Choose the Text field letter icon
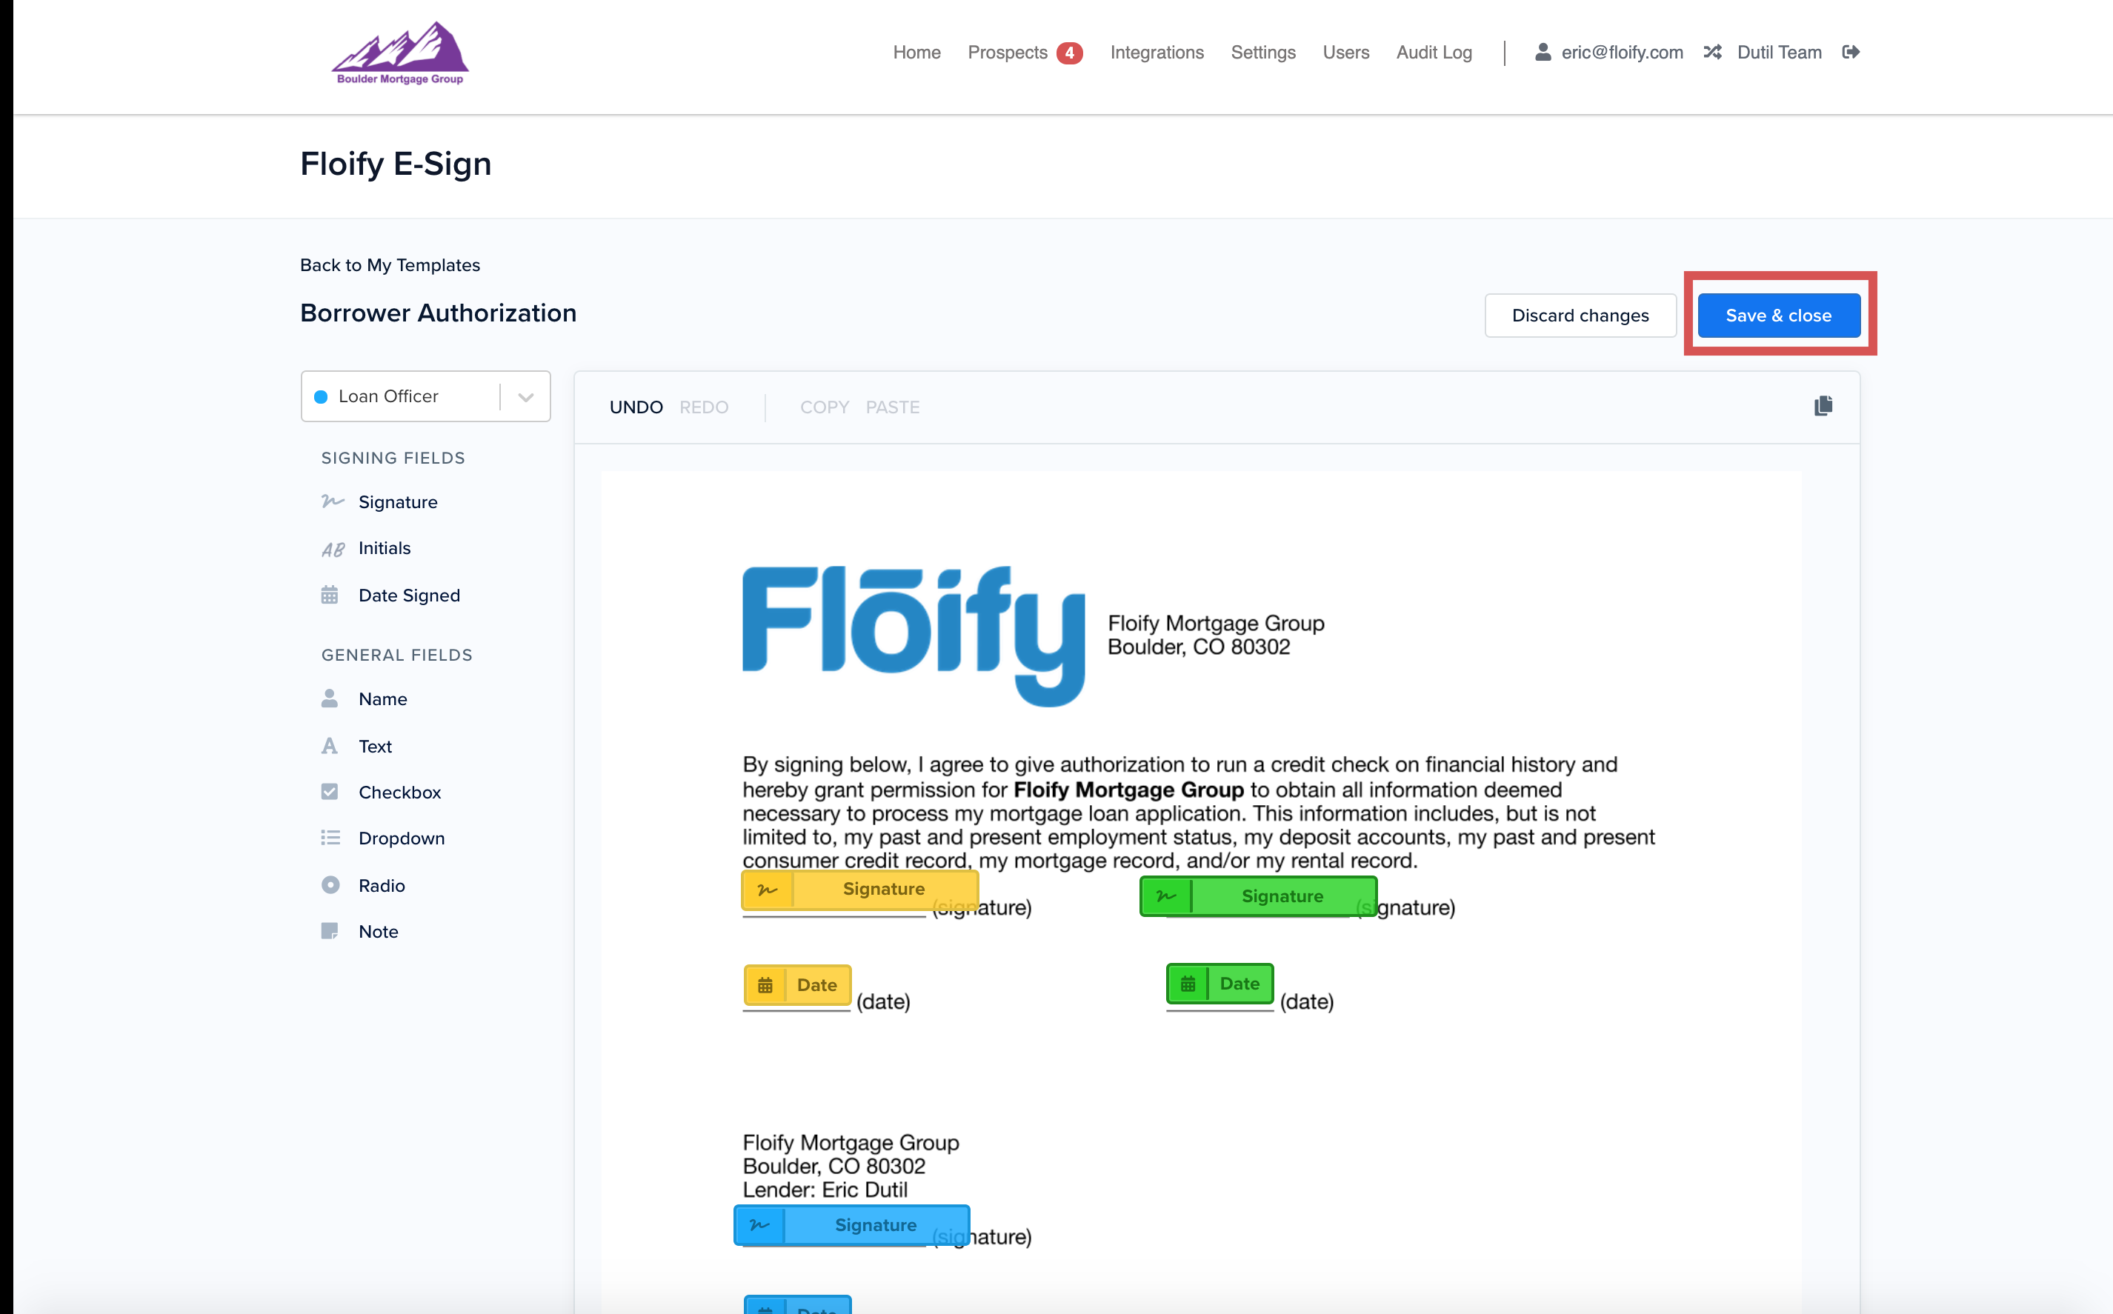Screen dimensions: 2113x1314 (330, 746)
